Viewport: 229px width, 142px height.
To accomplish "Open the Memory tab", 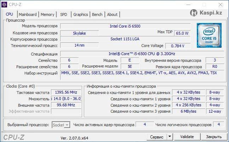I will pos(47,14).
